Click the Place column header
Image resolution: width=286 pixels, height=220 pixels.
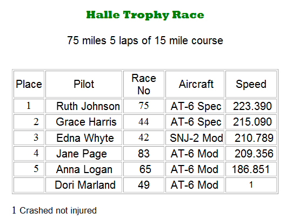point(29,84)
